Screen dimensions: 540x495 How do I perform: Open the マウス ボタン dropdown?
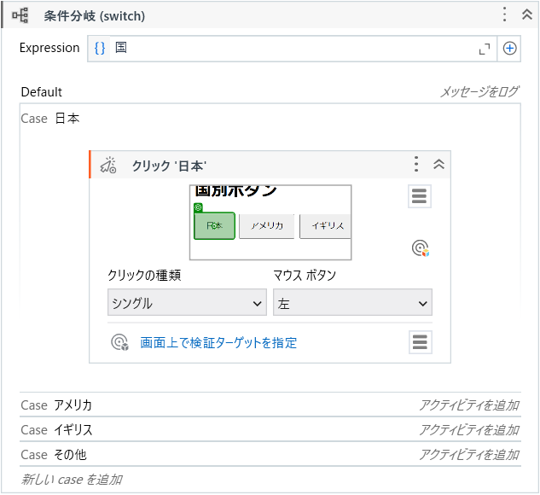[351, 303]
